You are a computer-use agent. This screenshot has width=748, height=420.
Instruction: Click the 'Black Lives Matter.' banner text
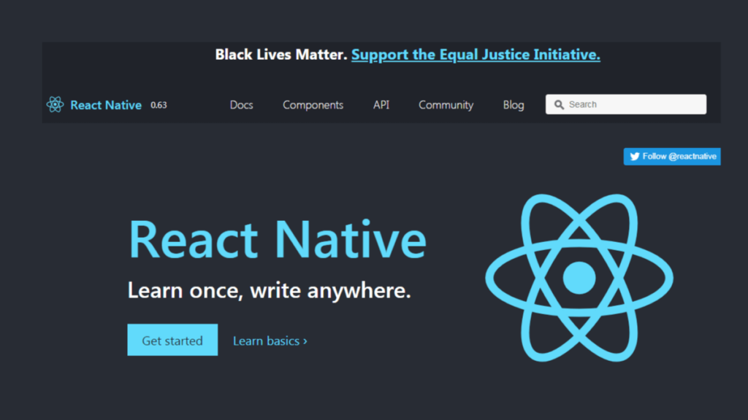point(281,55)
